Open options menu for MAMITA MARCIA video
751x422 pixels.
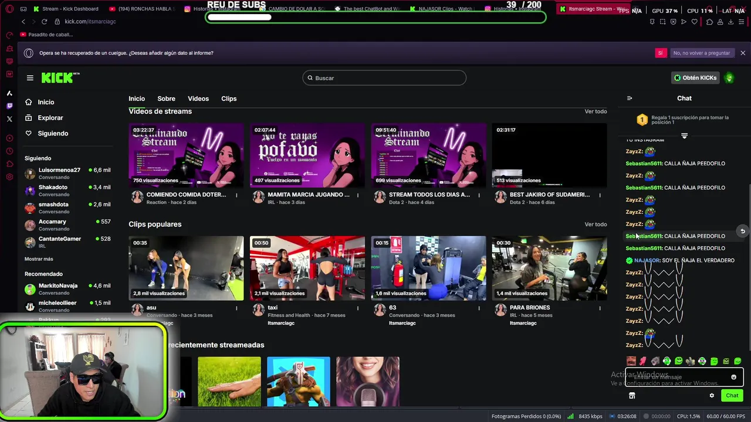point(357,195)
